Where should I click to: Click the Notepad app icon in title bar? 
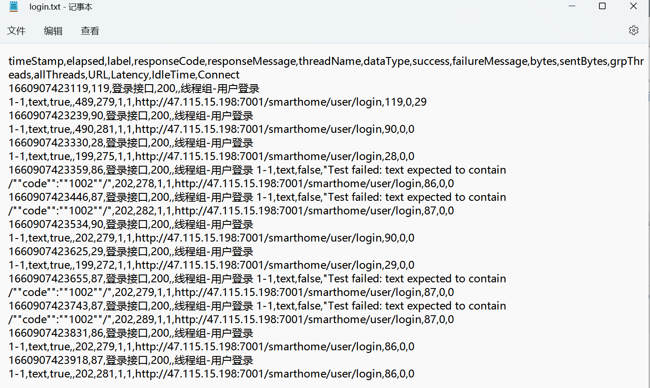click(14, 7)
